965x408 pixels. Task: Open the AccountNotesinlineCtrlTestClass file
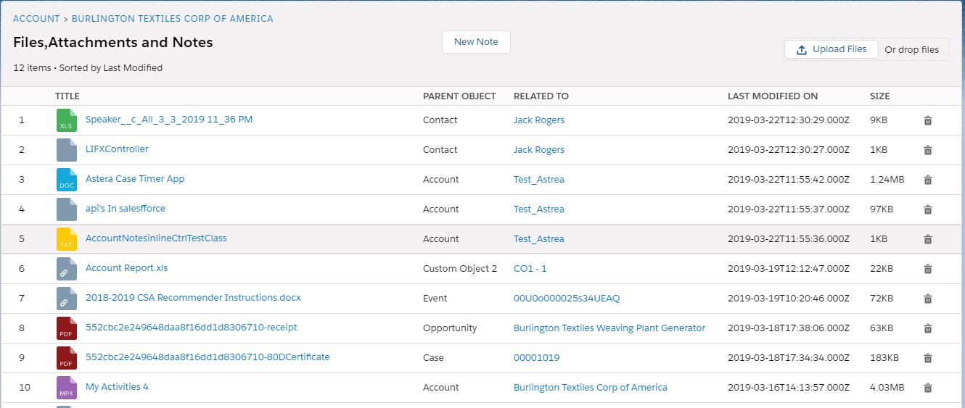[156, 238]
